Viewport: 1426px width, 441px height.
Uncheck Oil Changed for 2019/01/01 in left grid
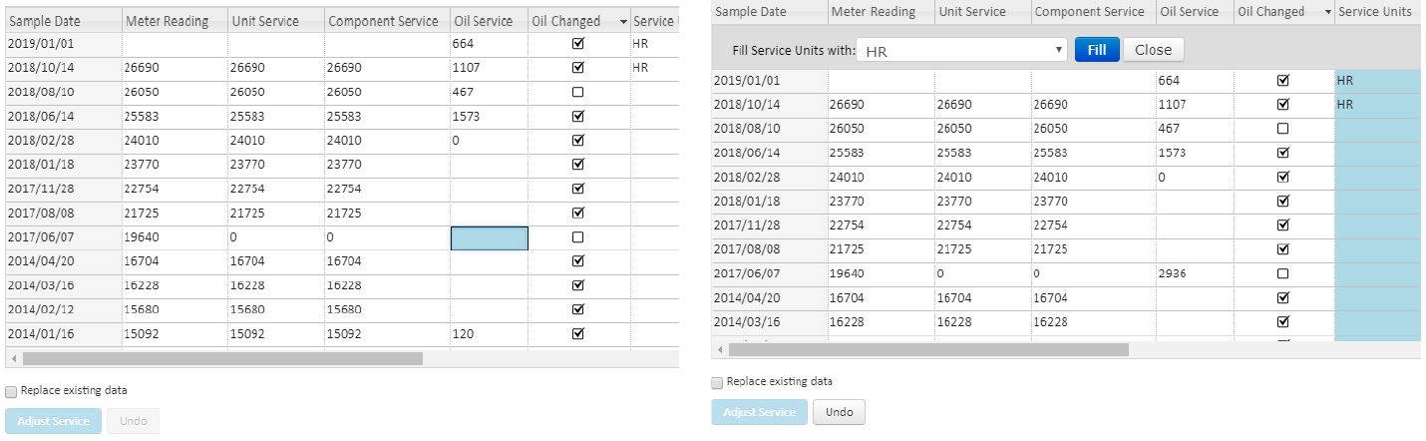(578, 44)
